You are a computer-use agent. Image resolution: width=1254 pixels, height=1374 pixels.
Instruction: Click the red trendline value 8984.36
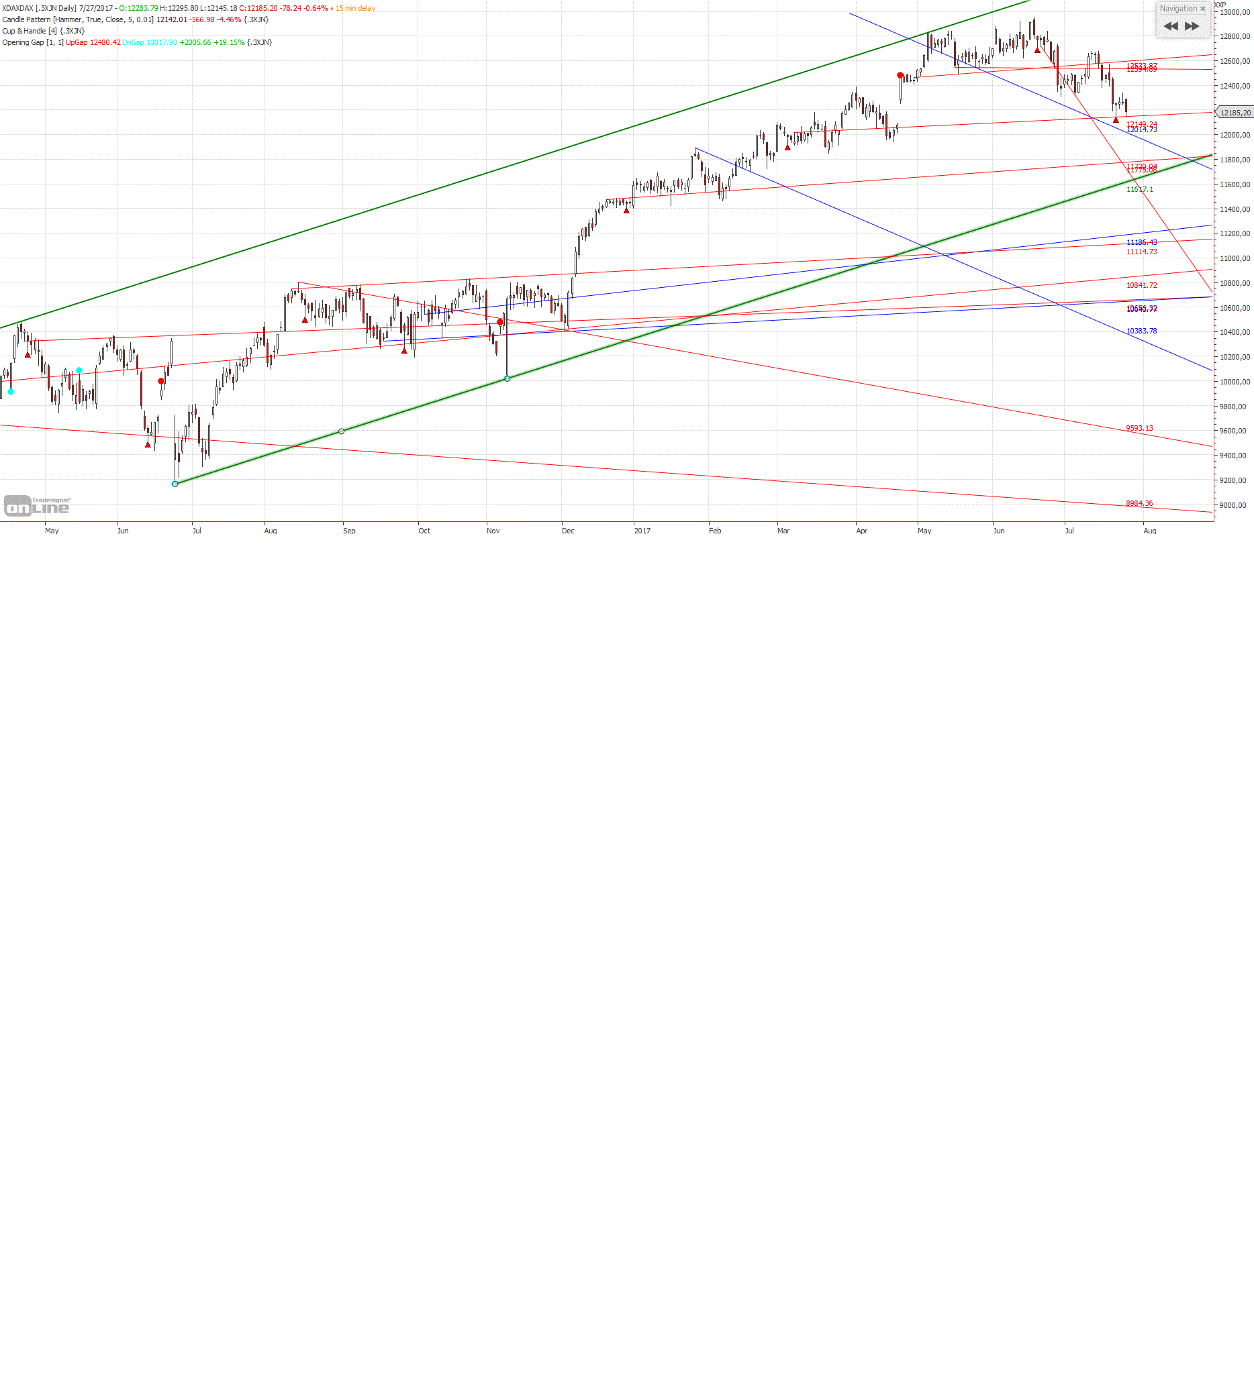(1139, 504)
